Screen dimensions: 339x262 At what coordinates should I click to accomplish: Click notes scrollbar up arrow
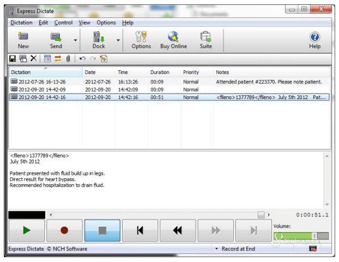[x=327, y=156]
